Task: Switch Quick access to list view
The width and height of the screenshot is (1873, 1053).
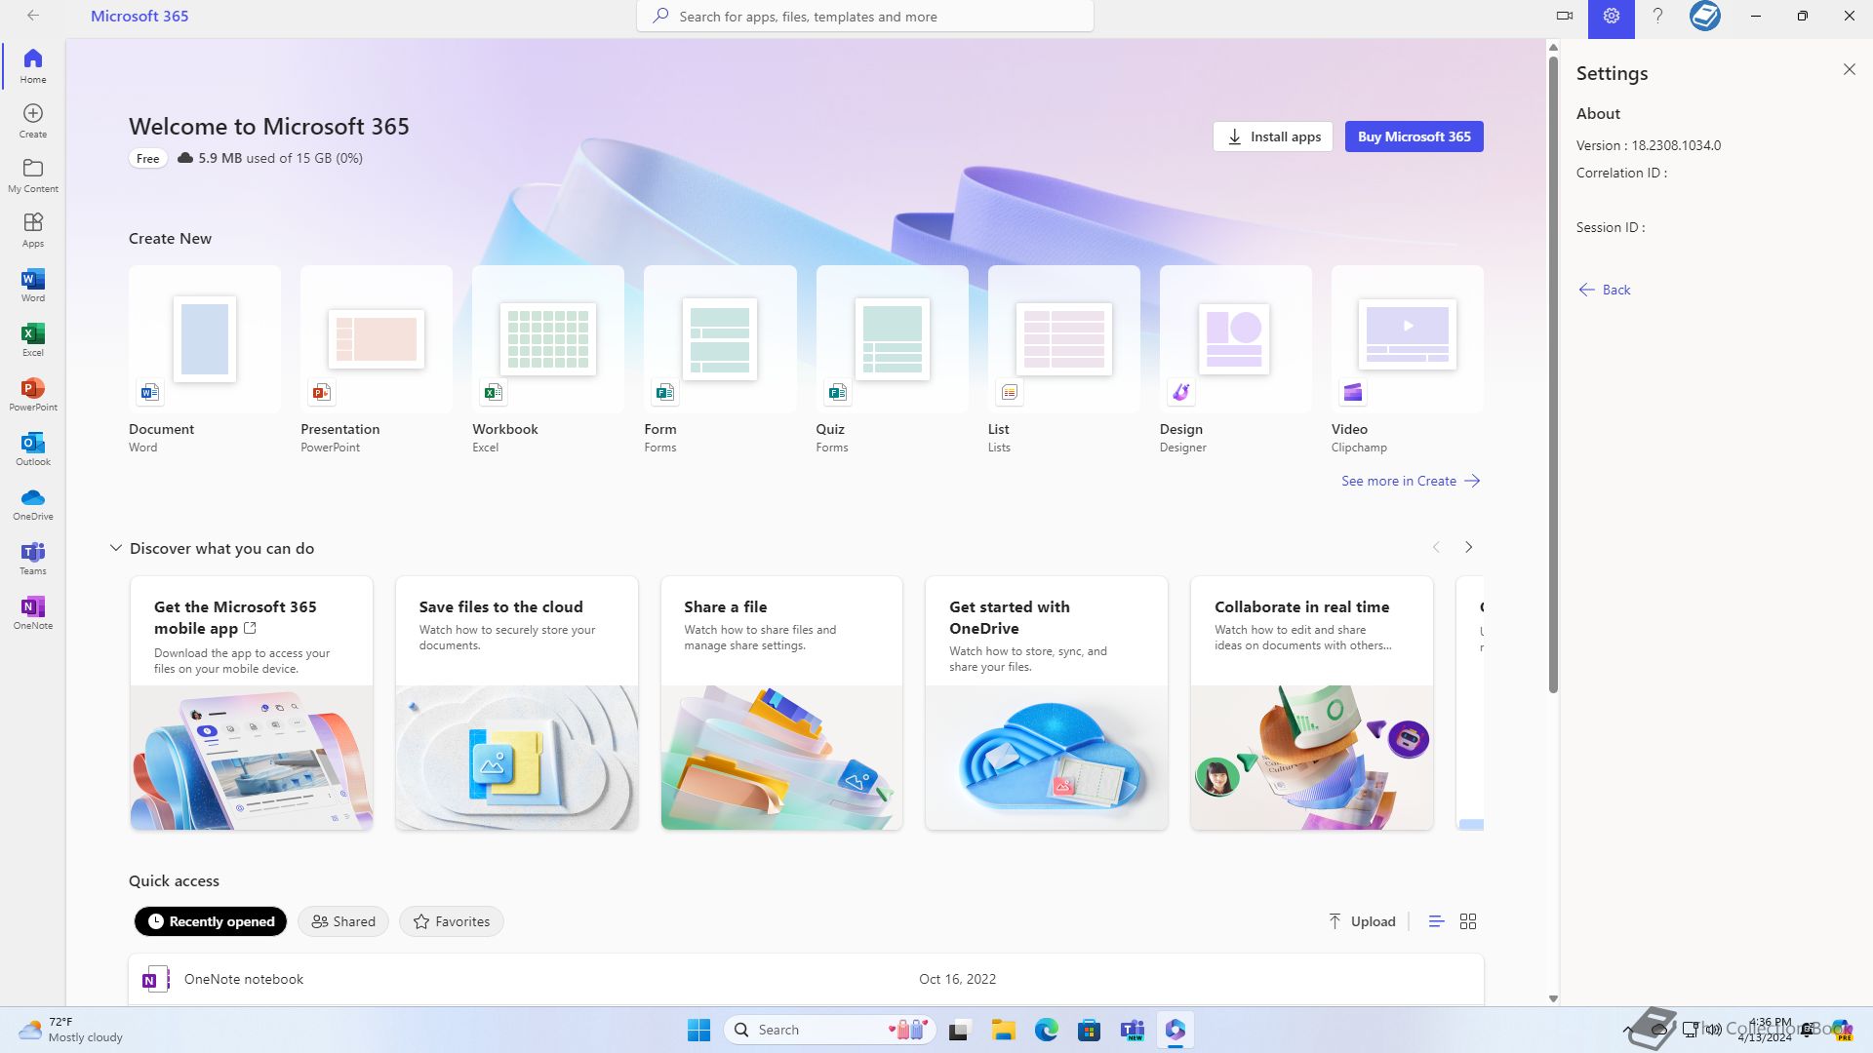Action: pyautogui.click(x=1436, y=921)
